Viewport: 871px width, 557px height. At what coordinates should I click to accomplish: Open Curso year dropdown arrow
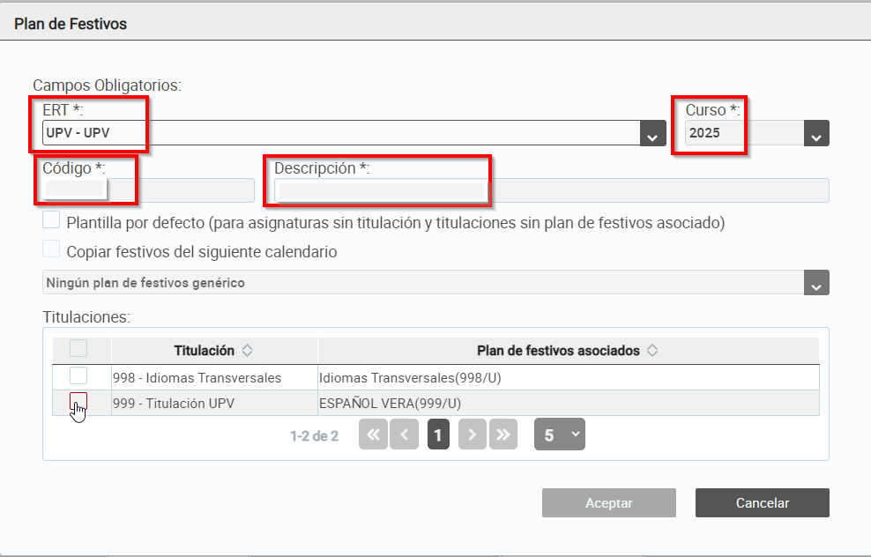(x=816, y=133)
